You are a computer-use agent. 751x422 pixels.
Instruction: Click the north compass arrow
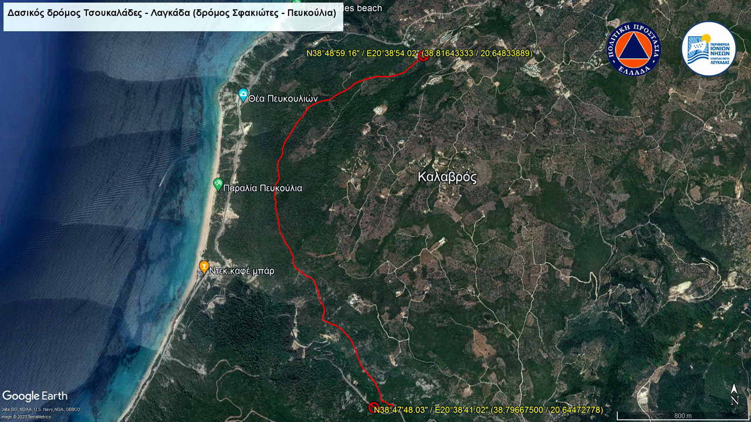coord(734,394)
